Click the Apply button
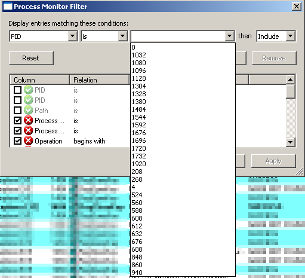Image resolution: width=305 pixels, height=278 pixels. [273, 161]
